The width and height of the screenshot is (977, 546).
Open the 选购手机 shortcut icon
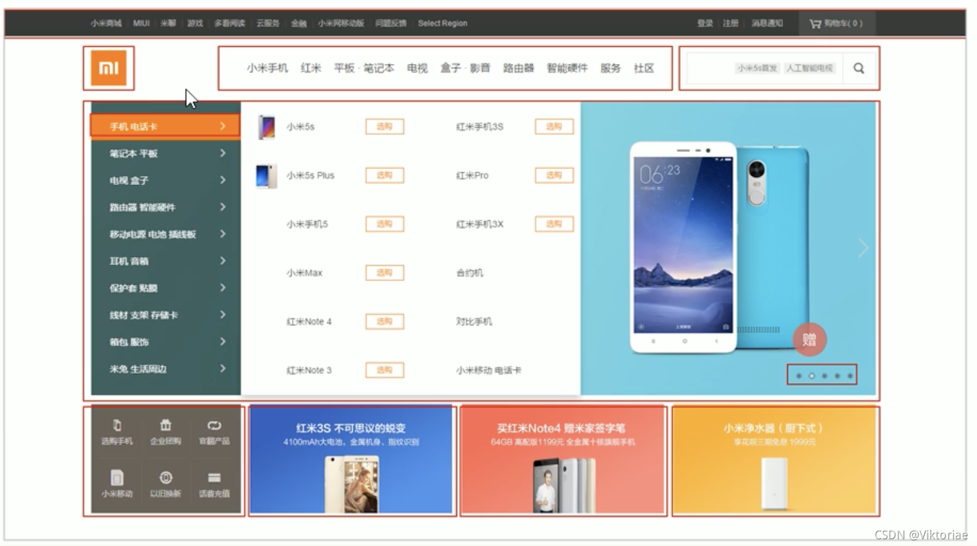point(117,432)
